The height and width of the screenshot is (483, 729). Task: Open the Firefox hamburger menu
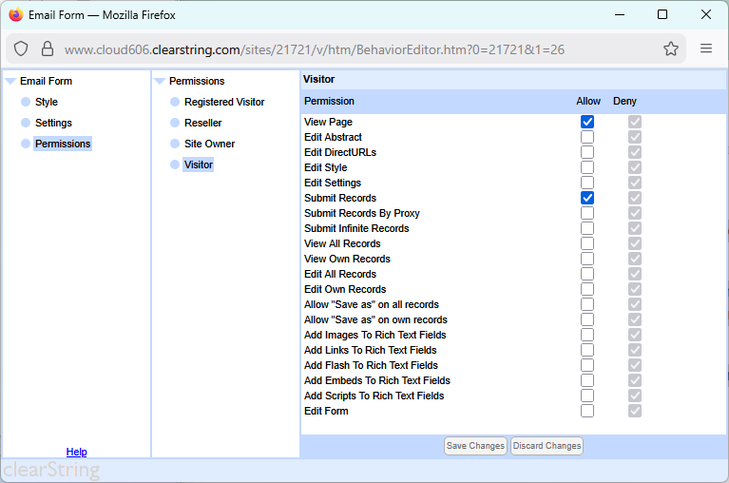pos(706,49)
